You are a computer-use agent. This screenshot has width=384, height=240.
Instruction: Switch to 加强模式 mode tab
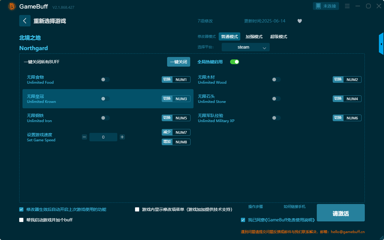pos(254,37)
